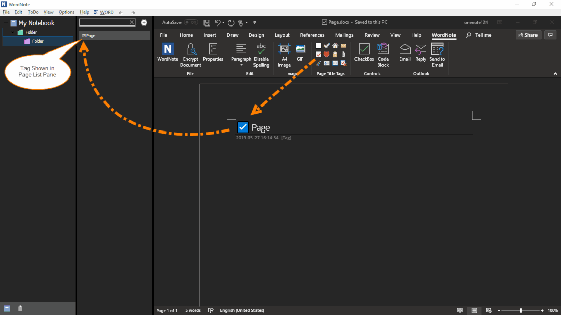Insert an A4 Image
Screen dimensions: 561x315
click(x=284, y=55)
